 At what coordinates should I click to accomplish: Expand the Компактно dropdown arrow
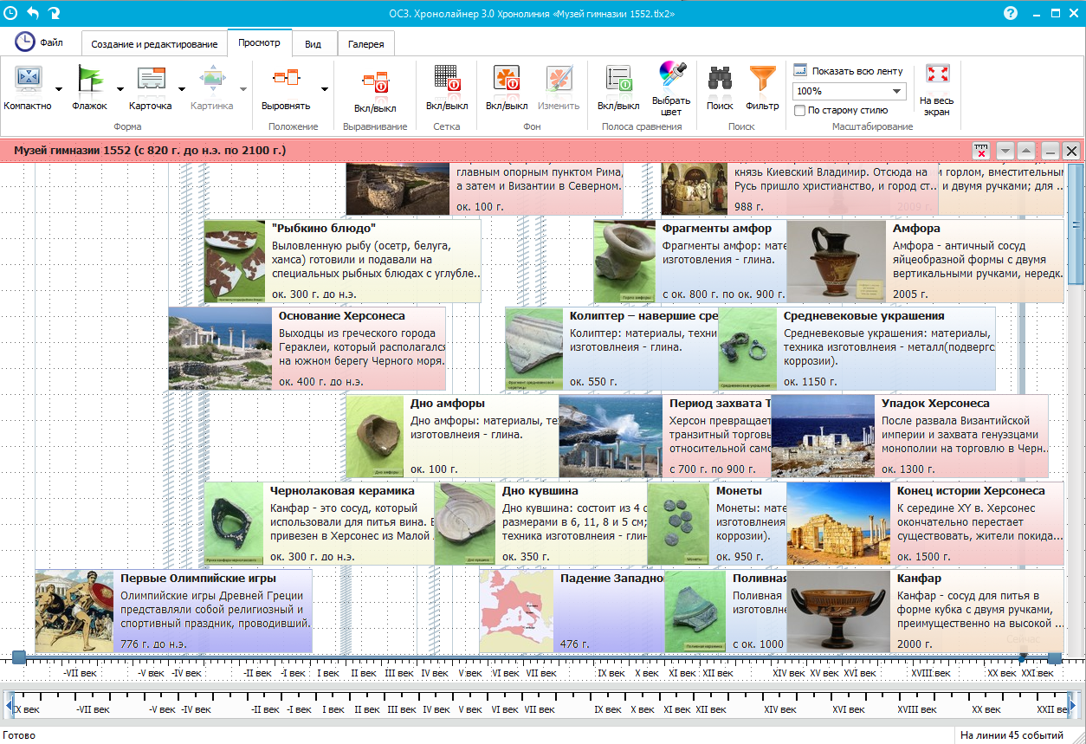59,88
